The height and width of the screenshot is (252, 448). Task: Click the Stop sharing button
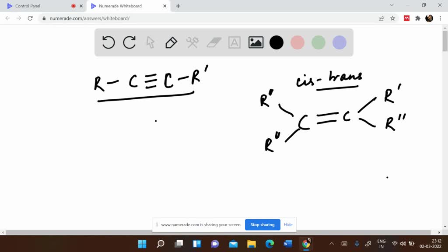pos(262,224)
